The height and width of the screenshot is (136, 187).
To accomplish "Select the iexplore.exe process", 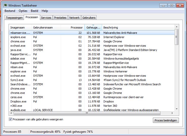I will [x=92, y=37].
